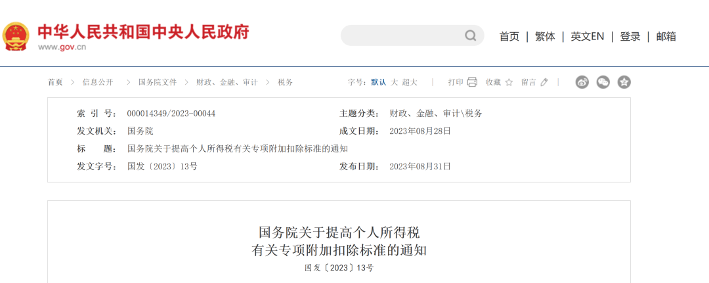This screenshot has height=283, width=709.
Task: Set font size to 默认
Action: click(379, 82)
